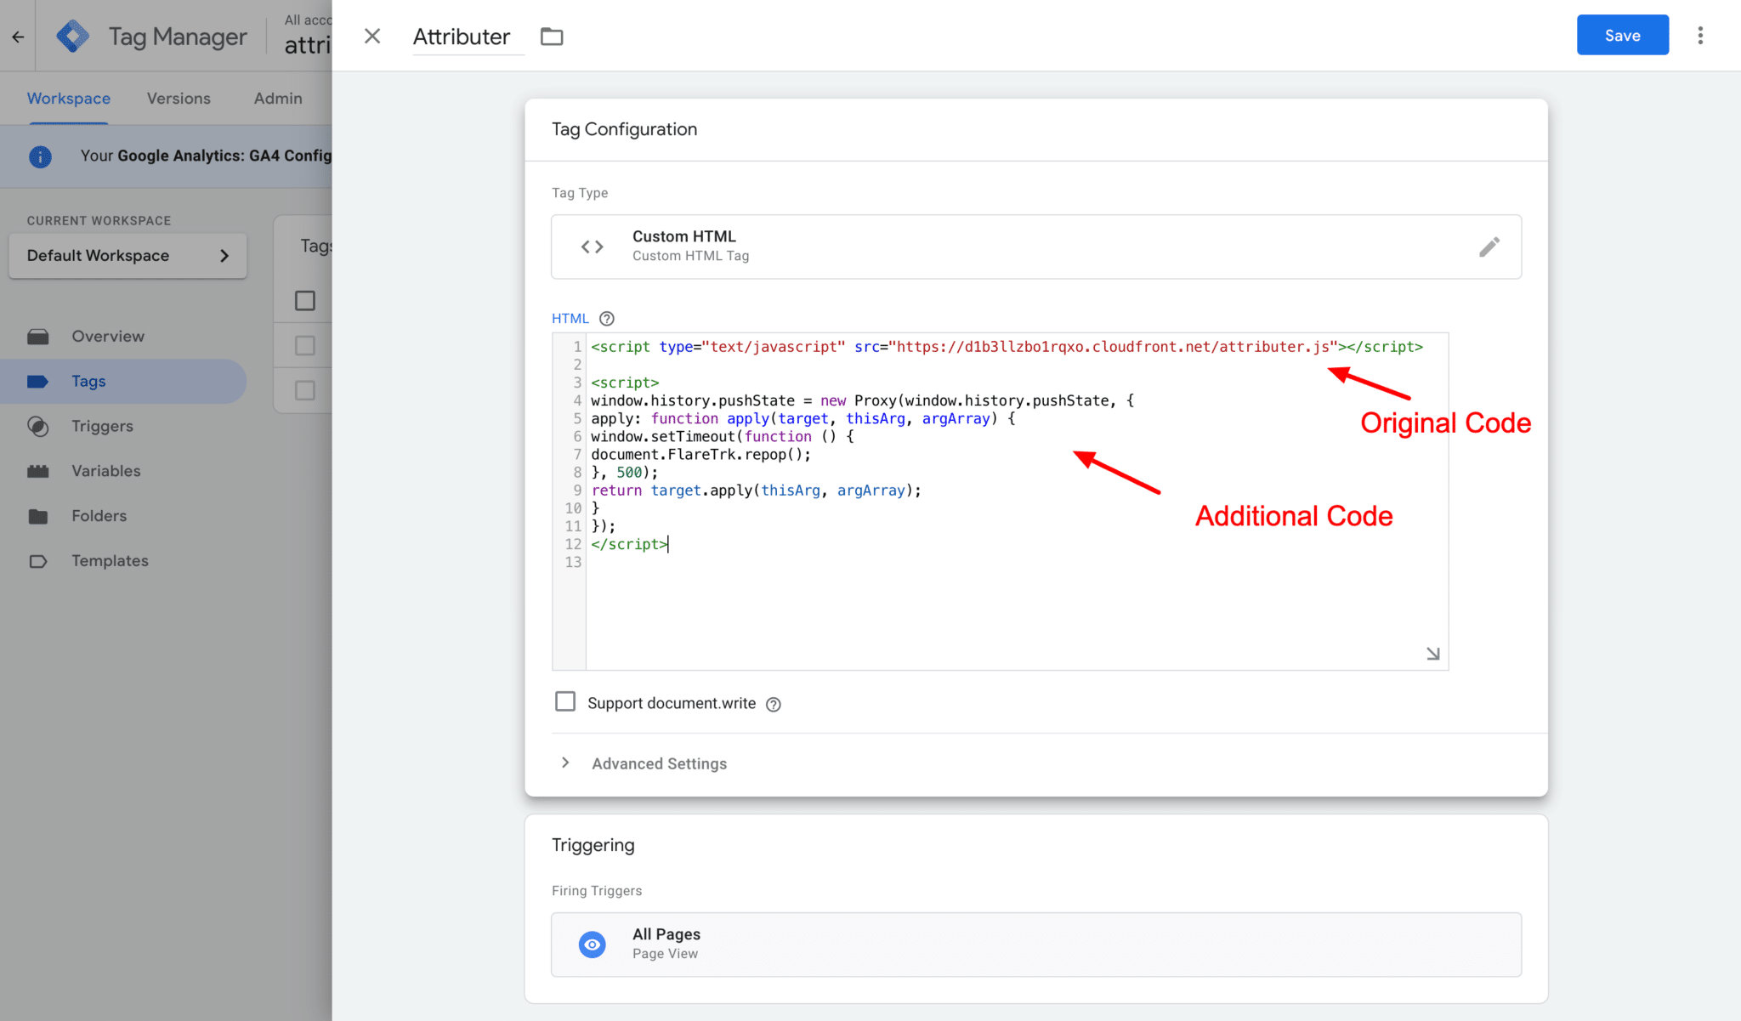Switch to the Admin tab
Screen dimensions: 1741x1021
[x=278, y=99]
